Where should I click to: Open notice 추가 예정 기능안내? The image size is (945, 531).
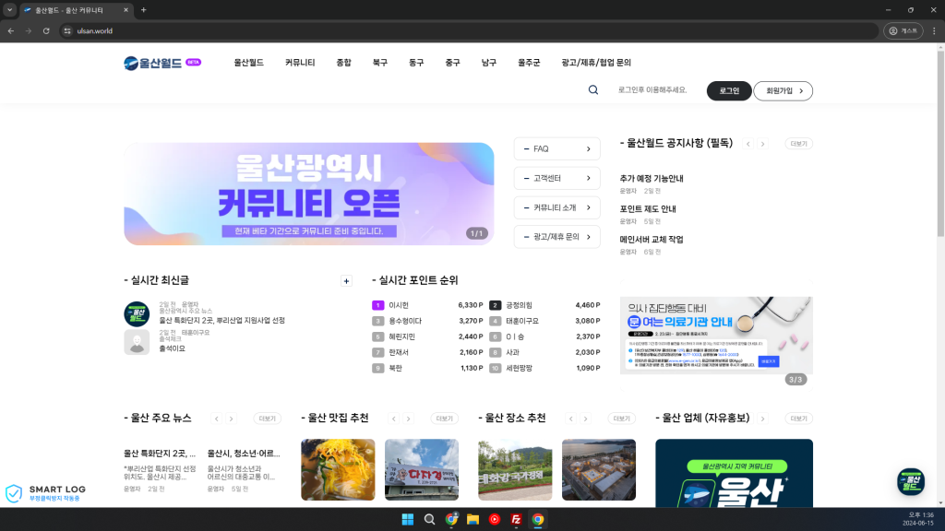652,179
